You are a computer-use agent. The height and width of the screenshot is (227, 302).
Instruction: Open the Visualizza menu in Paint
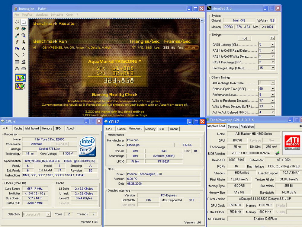click(41, 14)
